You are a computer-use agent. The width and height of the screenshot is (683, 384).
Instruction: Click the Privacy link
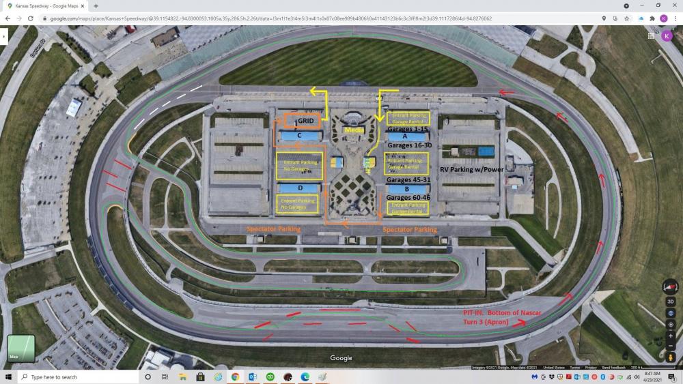(x=591, y=368)
